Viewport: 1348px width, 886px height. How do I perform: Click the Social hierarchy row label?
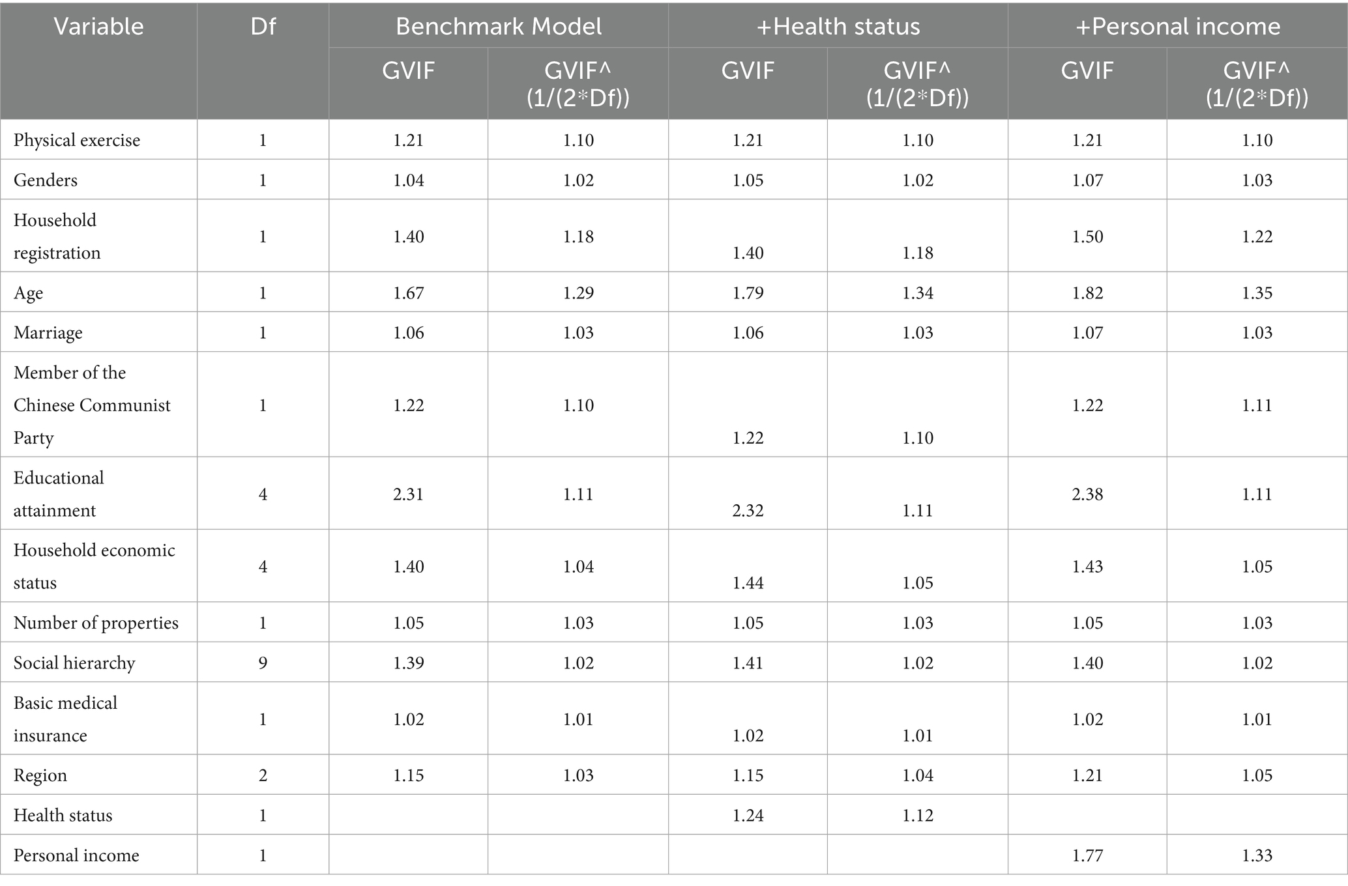pyautogui.click(x=74, y=663)
